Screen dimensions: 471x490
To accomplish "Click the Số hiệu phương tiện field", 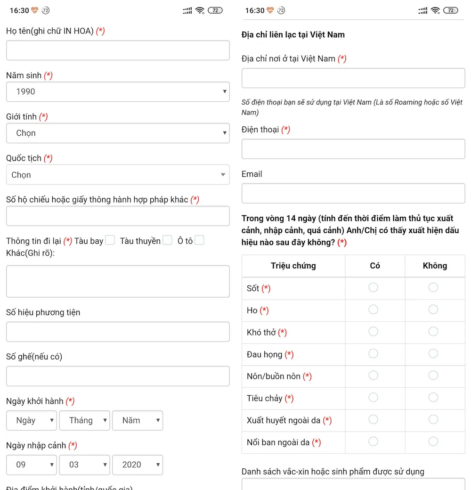I will (x=118, y=332).
